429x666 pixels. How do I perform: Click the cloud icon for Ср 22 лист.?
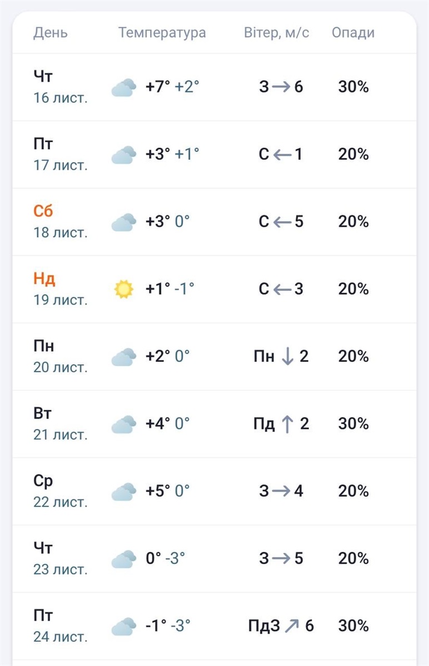[x=124, y=492]
